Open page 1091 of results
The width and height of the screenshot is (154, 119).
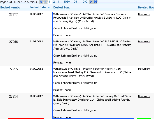[75, 2]
